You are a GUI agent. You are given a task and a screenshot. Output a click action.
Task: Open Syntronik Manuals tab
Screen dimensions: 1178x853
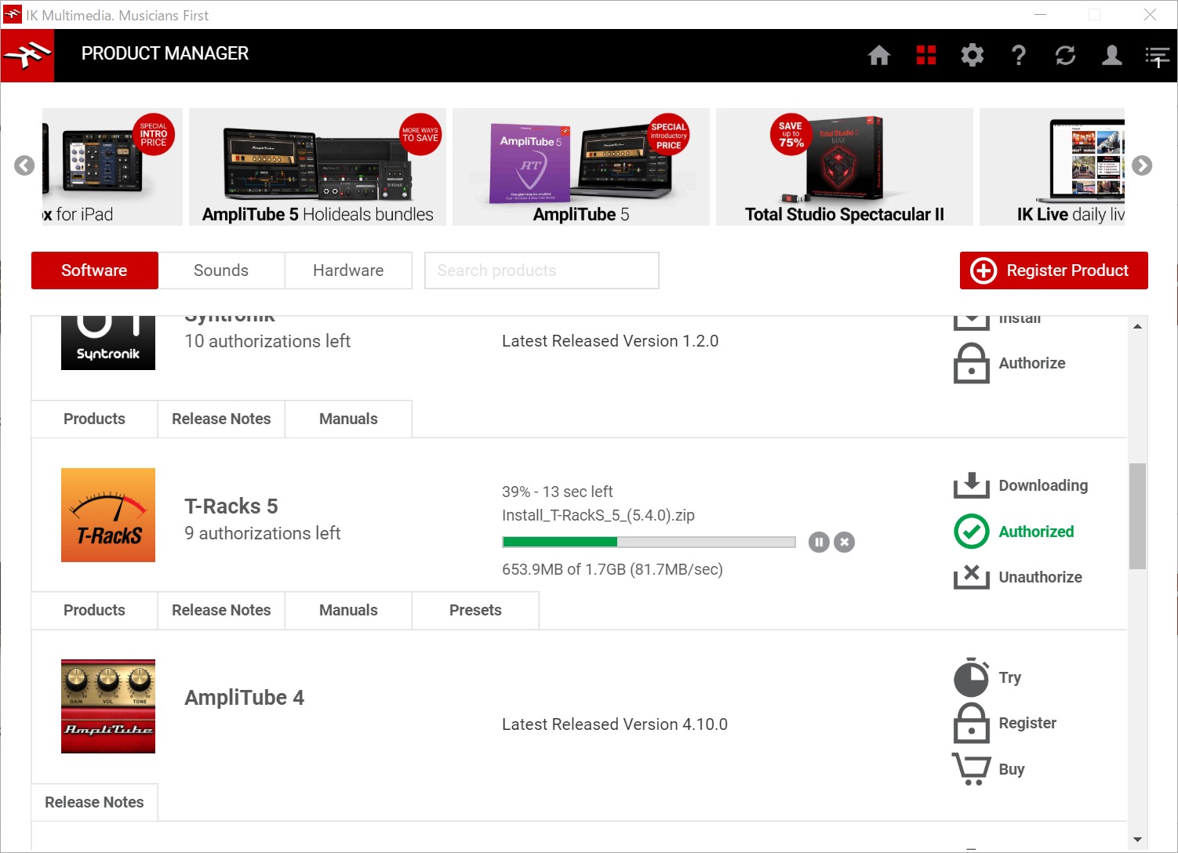(x=348, y=419)
